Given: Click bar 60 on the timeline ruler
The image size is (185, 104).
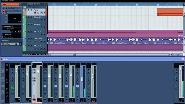Looking at the screenshot, I should (x=75, y=5).
